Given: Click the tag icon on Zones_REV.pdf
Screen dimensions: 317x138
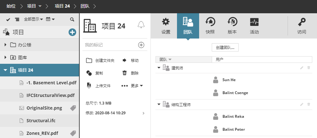Looking at the screenshot, I should (x=73, y=133).
